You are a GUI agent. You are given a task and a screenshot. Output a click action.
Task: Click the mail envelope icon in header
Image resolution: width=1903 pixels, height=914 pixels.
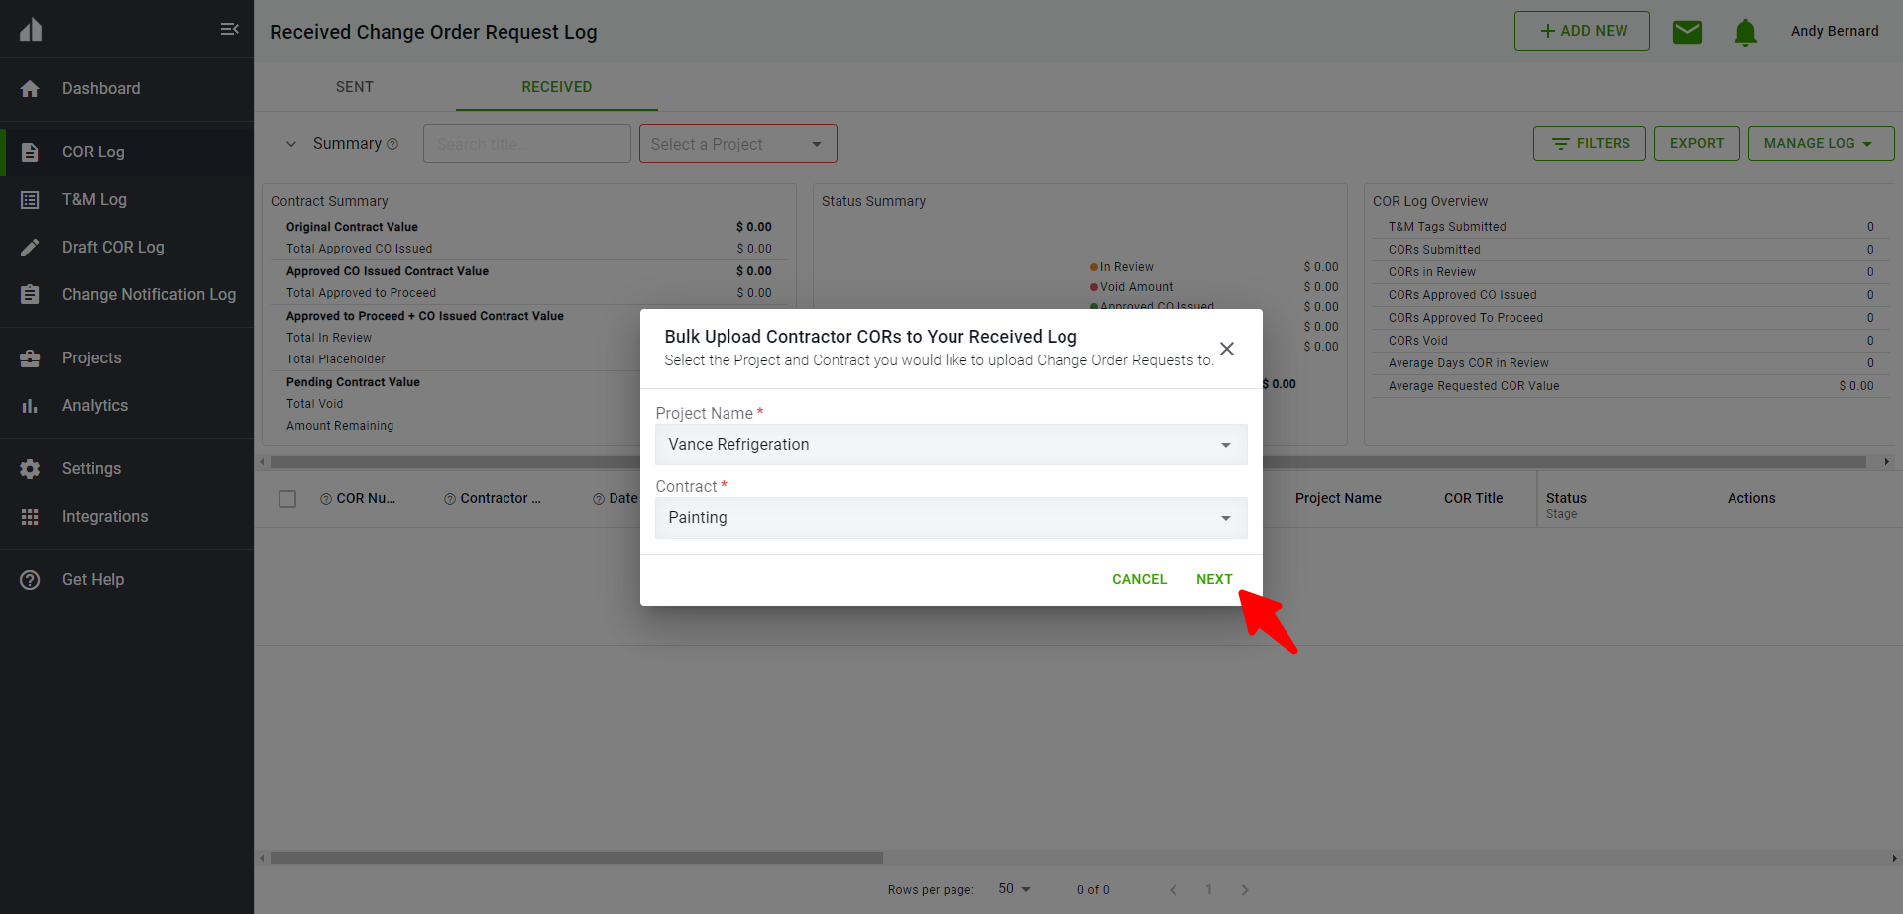coord(1687,32)
